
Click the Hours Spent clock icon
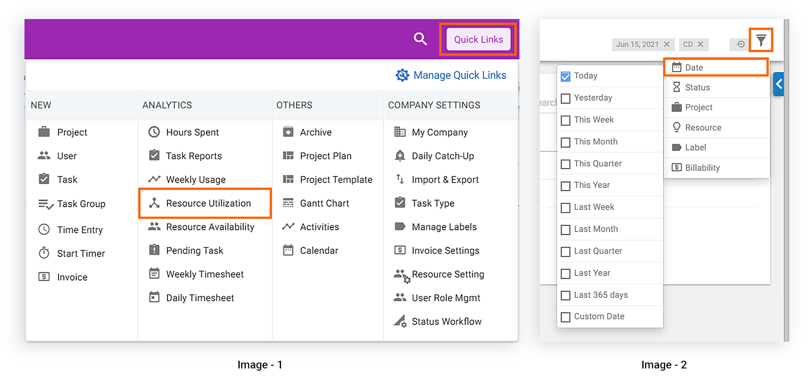pyautogui.click(x=154, y=132)
